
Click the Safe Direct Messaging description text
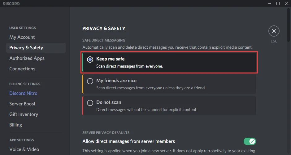(x=167, y=47)
